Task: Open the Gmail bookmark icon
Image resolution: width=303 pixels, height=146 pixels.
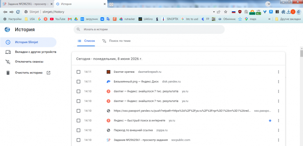Action: tap(70, 19)
